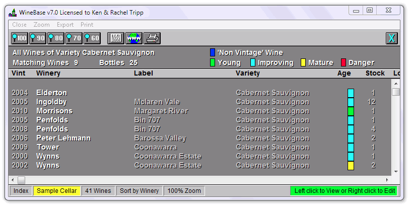Open the www globe web icon
411x206 pixels.
coord(134,38)
